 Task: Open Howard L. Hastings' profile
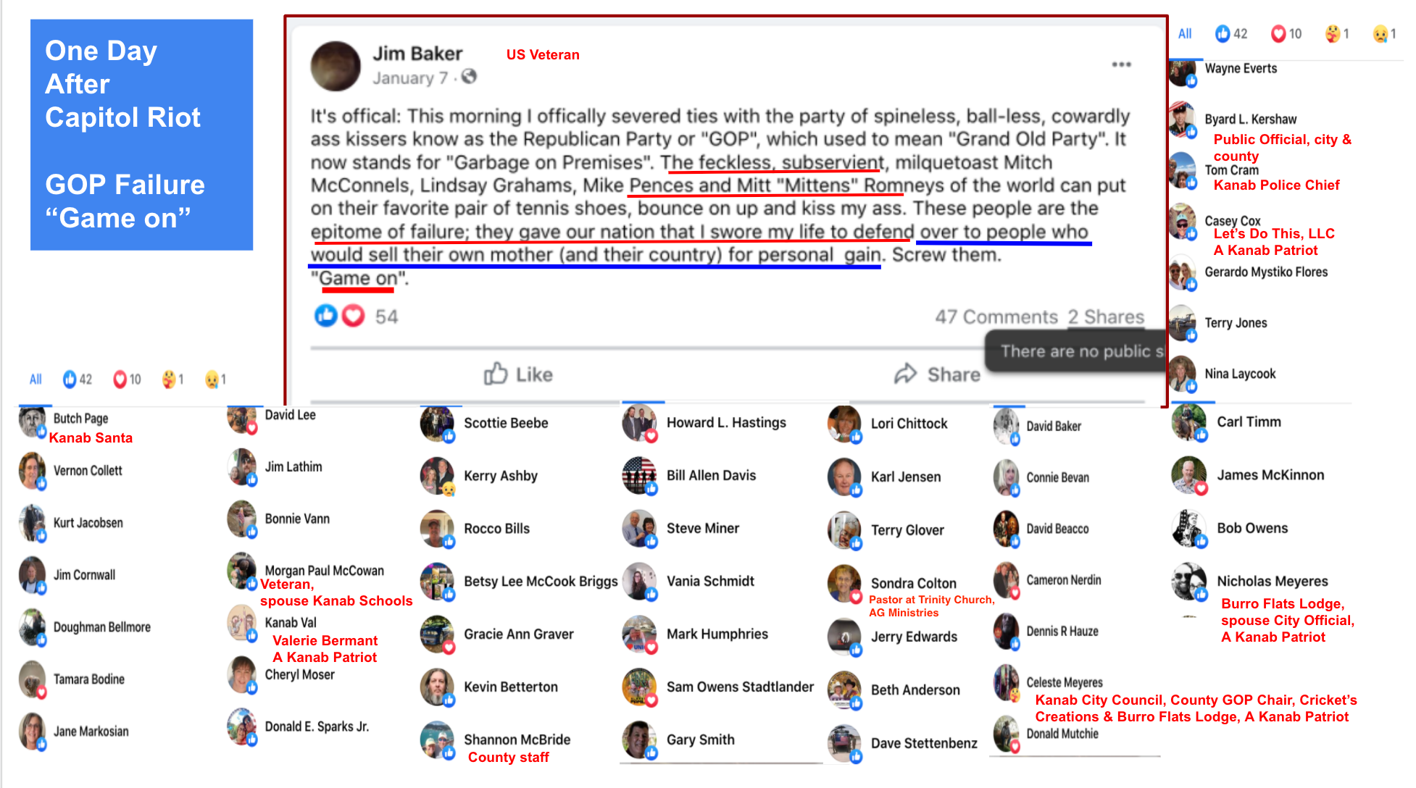coord(726,422)
